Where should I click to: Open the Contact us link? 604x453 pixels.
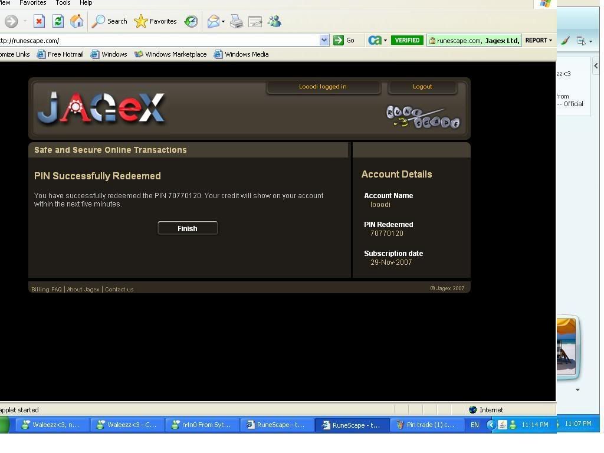[119, 289]
